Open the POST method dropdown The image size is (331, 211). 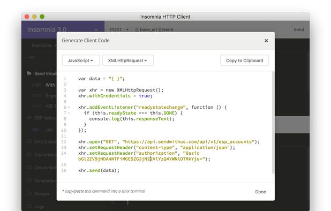pos(119,29)
